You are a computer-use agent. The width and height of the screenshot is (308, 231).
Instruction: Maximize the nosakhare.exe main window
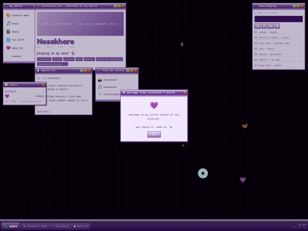click(119, 6)
